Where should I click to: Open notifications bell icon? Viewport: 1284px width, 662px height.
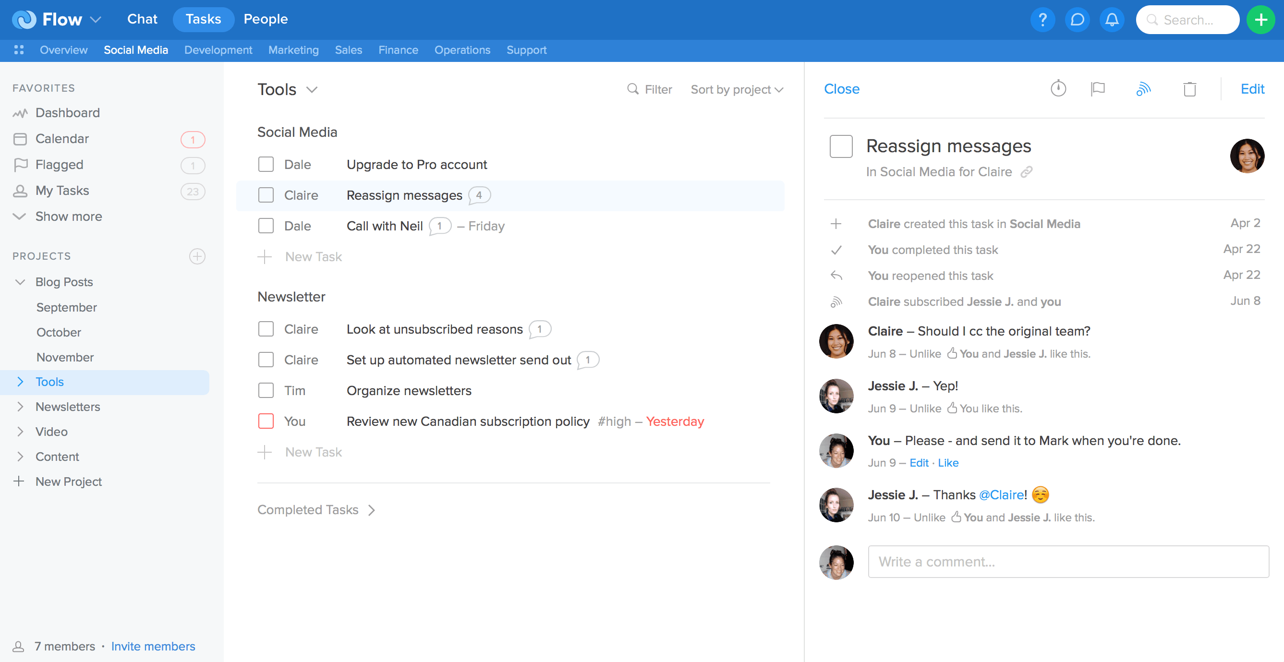tap(1112, 20)
